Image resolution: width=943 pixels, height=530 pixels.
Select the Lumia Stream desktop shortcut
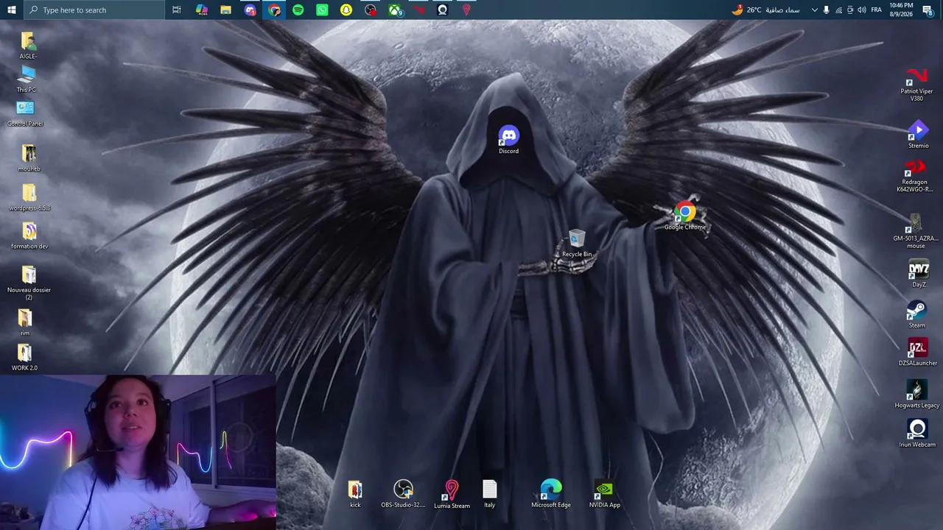[452, 495]
